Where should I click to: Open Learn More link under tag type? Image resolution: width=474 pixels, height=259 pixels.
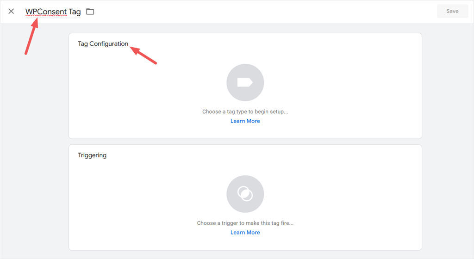pos(245,121)
